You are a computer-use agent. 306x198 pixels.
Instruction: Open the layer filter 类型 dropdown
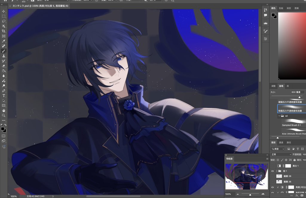pyautogui.click(x=278, y=149)
